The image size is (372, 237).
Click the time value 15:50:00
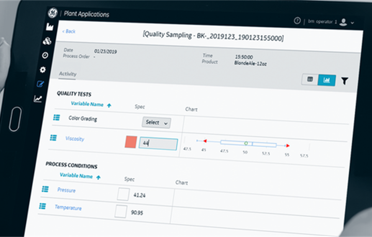[244, 57]
